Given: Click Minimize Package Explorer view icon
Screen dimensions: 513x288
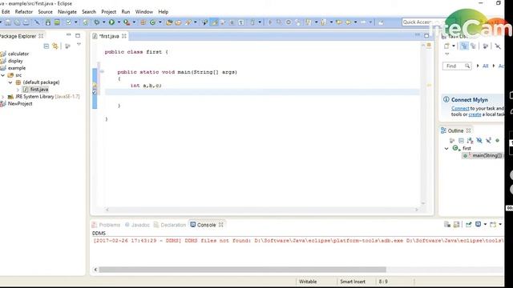Looking at the screenshot, I should point(68,35).
